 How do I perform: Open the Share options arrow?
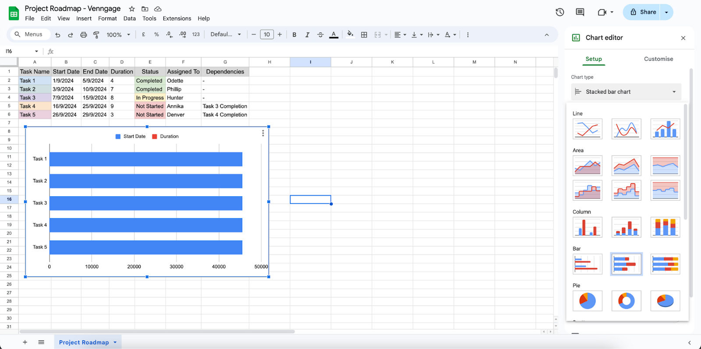click(x=666, y=12)
